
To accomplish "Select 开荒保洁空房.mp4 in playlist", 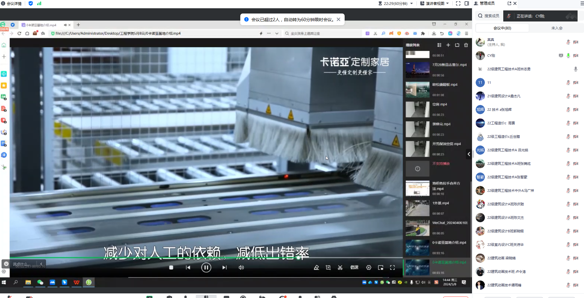I will point(436,149).
